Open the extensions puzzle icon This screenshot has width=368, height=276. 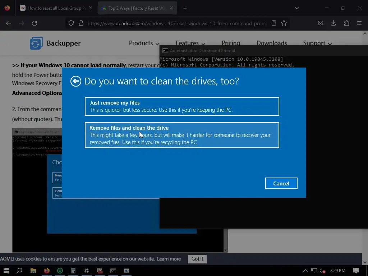(346, 23)
